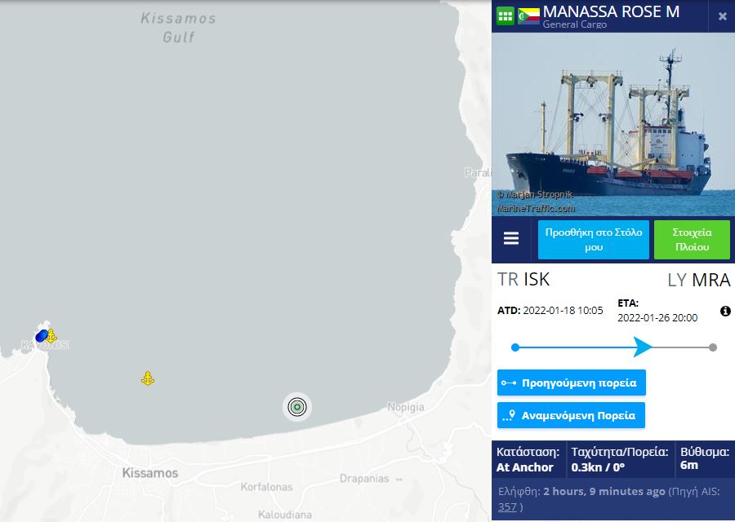The width and height of the screenshot is (735, 522).
Task: Open the AIS source 357 link
Action: pos(507,507)
